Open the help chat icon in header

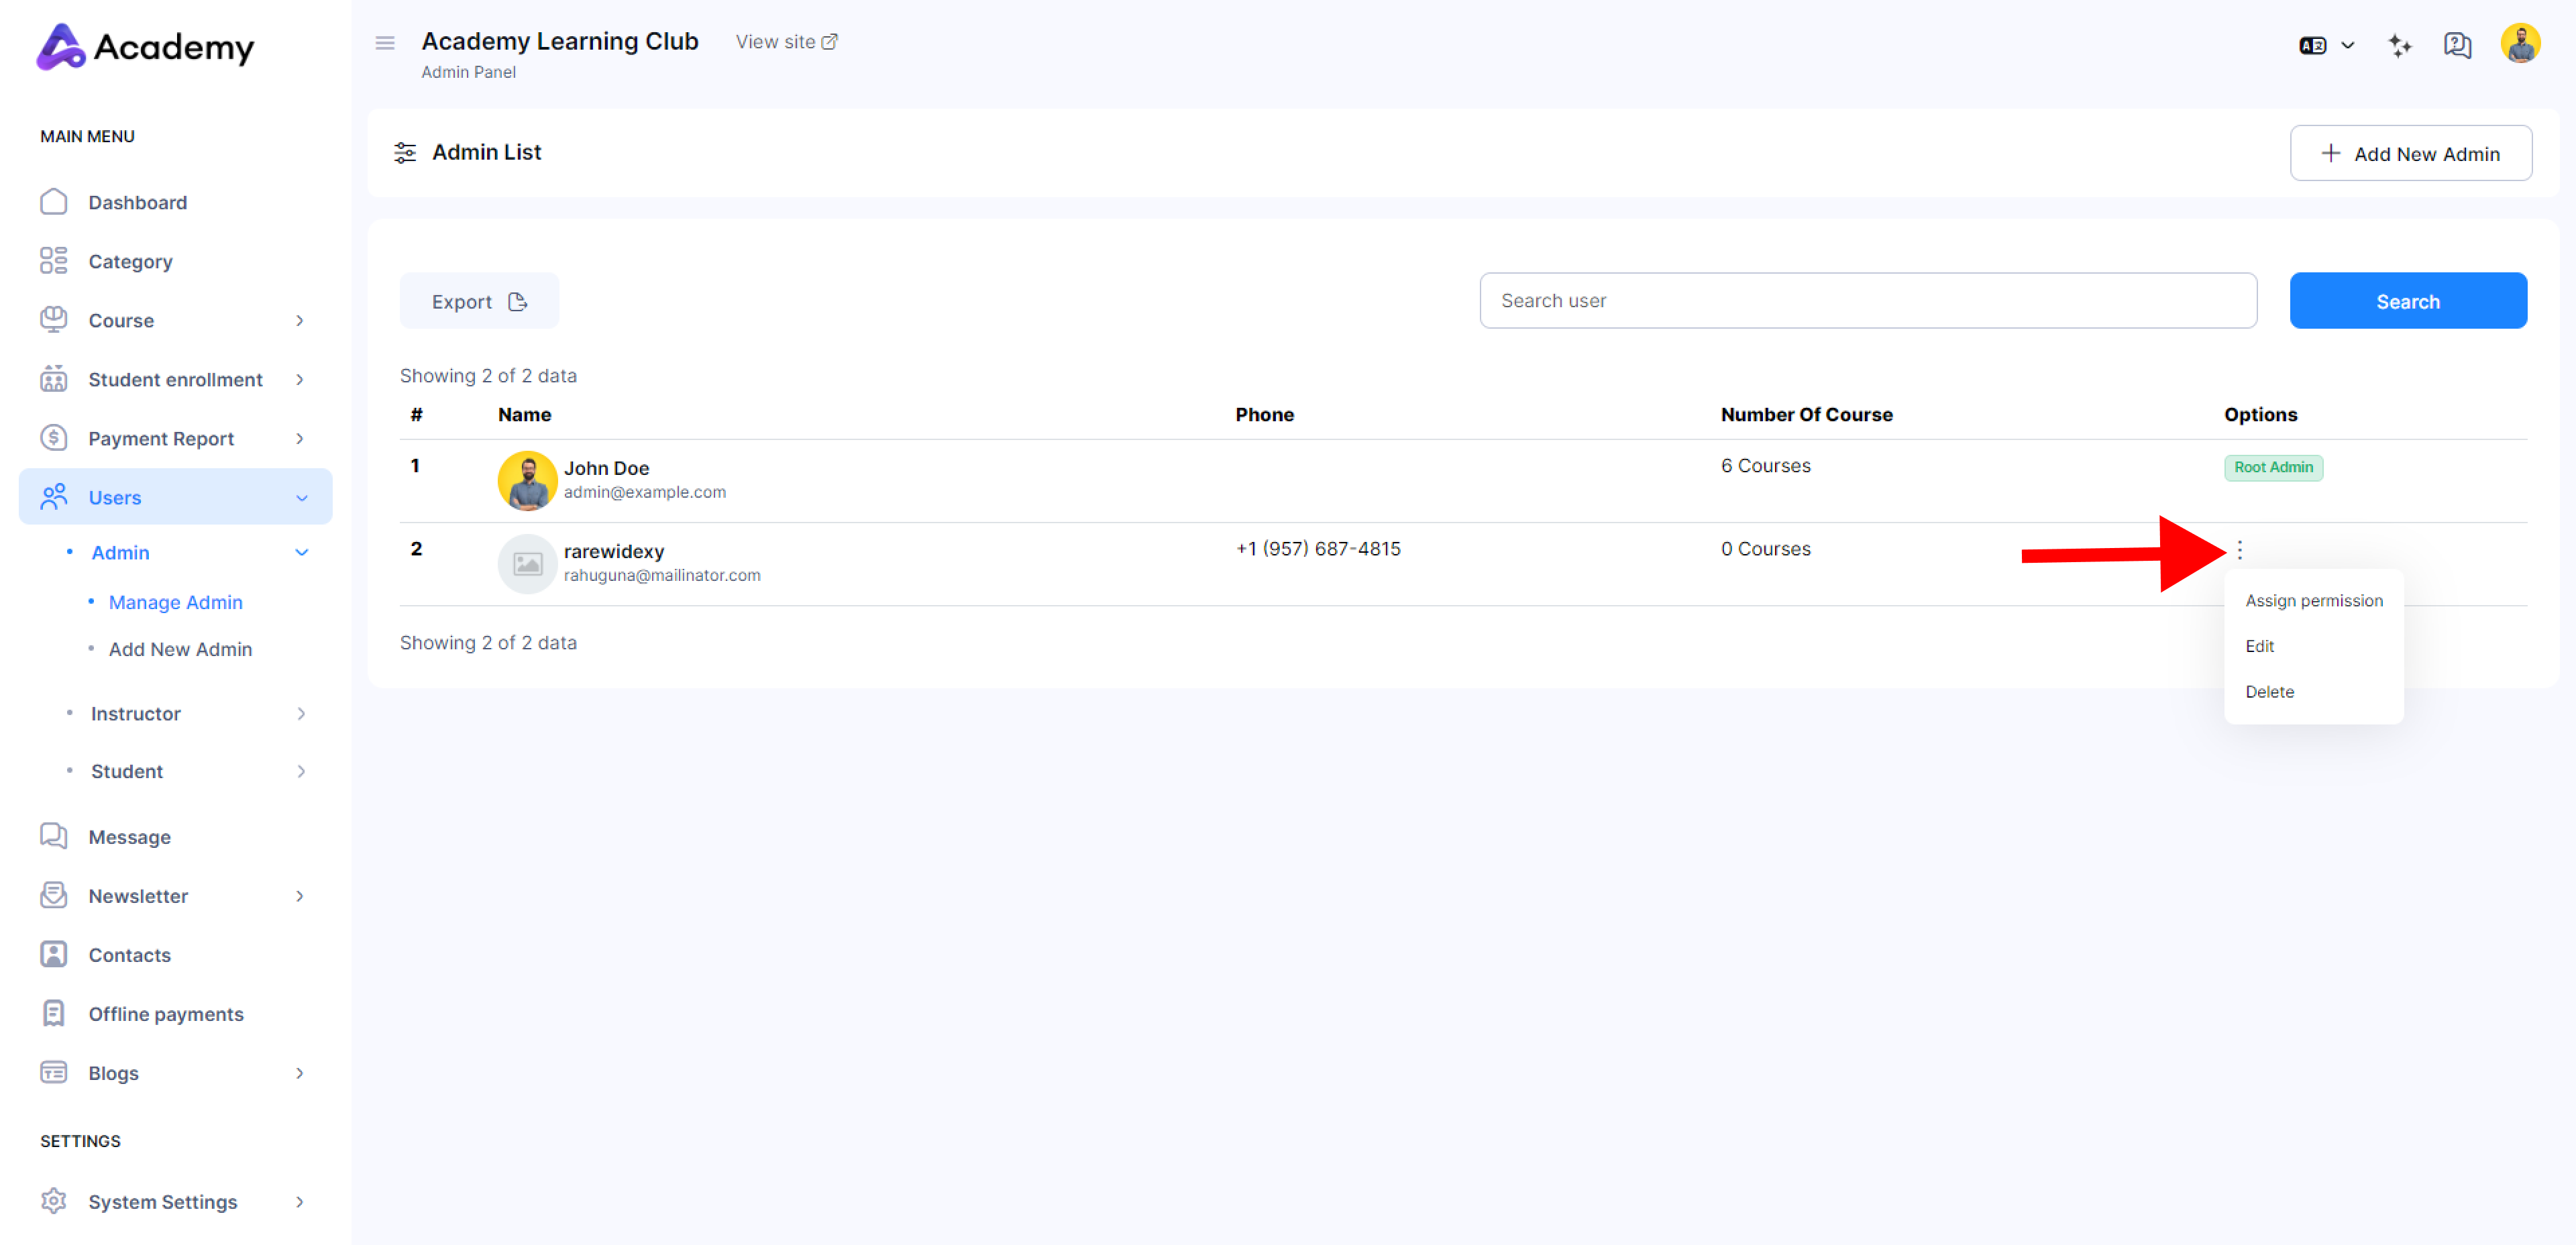pyautogui.click(x=2456, y=45)
